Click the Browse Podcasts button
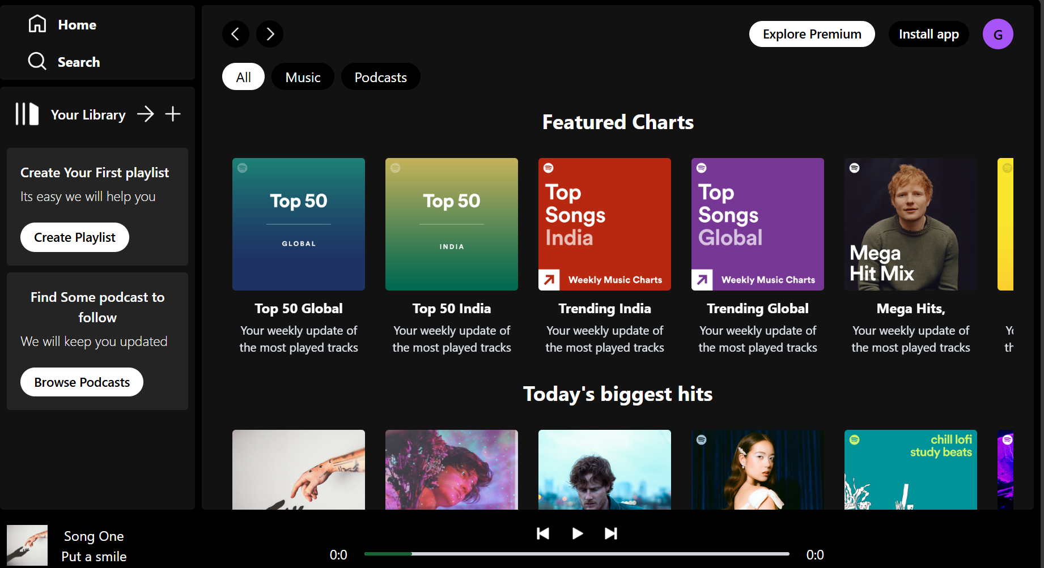This screenshot has height=568, width=1044. pos(82,382)
